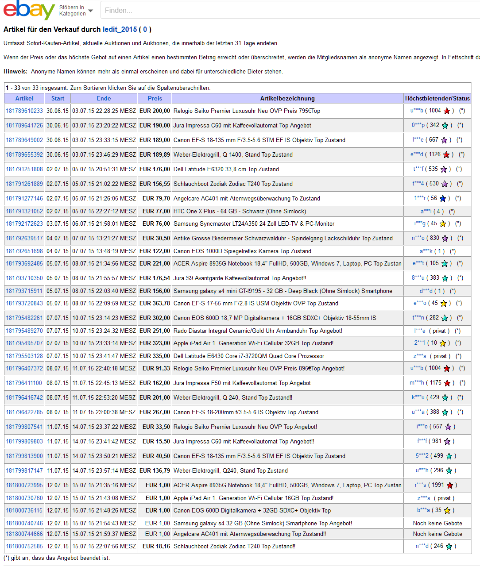Open item number 181789649002
The width and height of the screenshot is (480, 574).
(x=24, y=140)
